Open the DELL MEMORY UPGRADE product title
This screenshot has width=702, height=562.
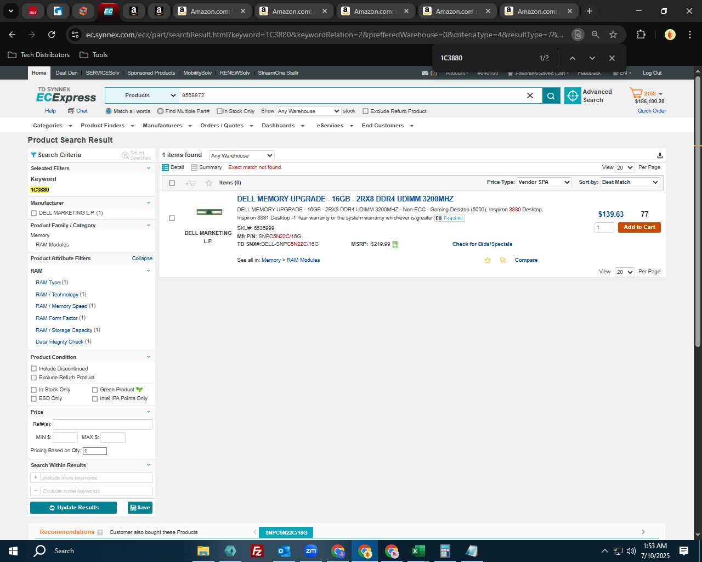(345, 199)
